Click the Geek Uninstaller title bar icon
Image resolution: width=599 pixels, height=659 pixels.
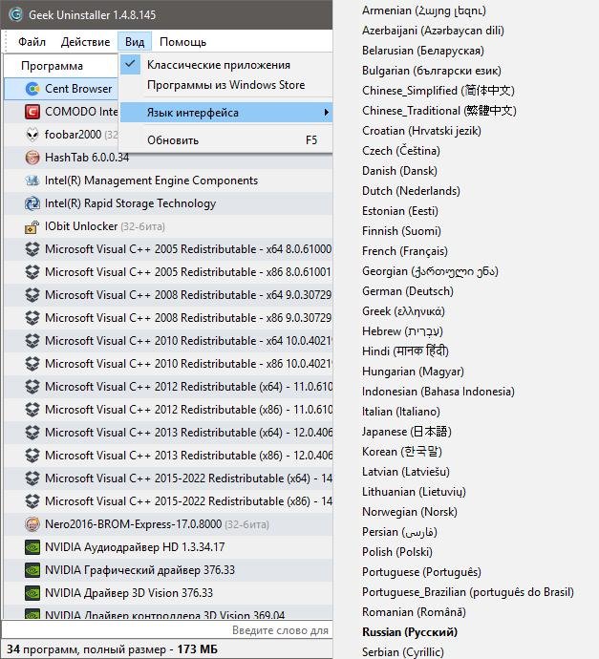pos(15,12)
